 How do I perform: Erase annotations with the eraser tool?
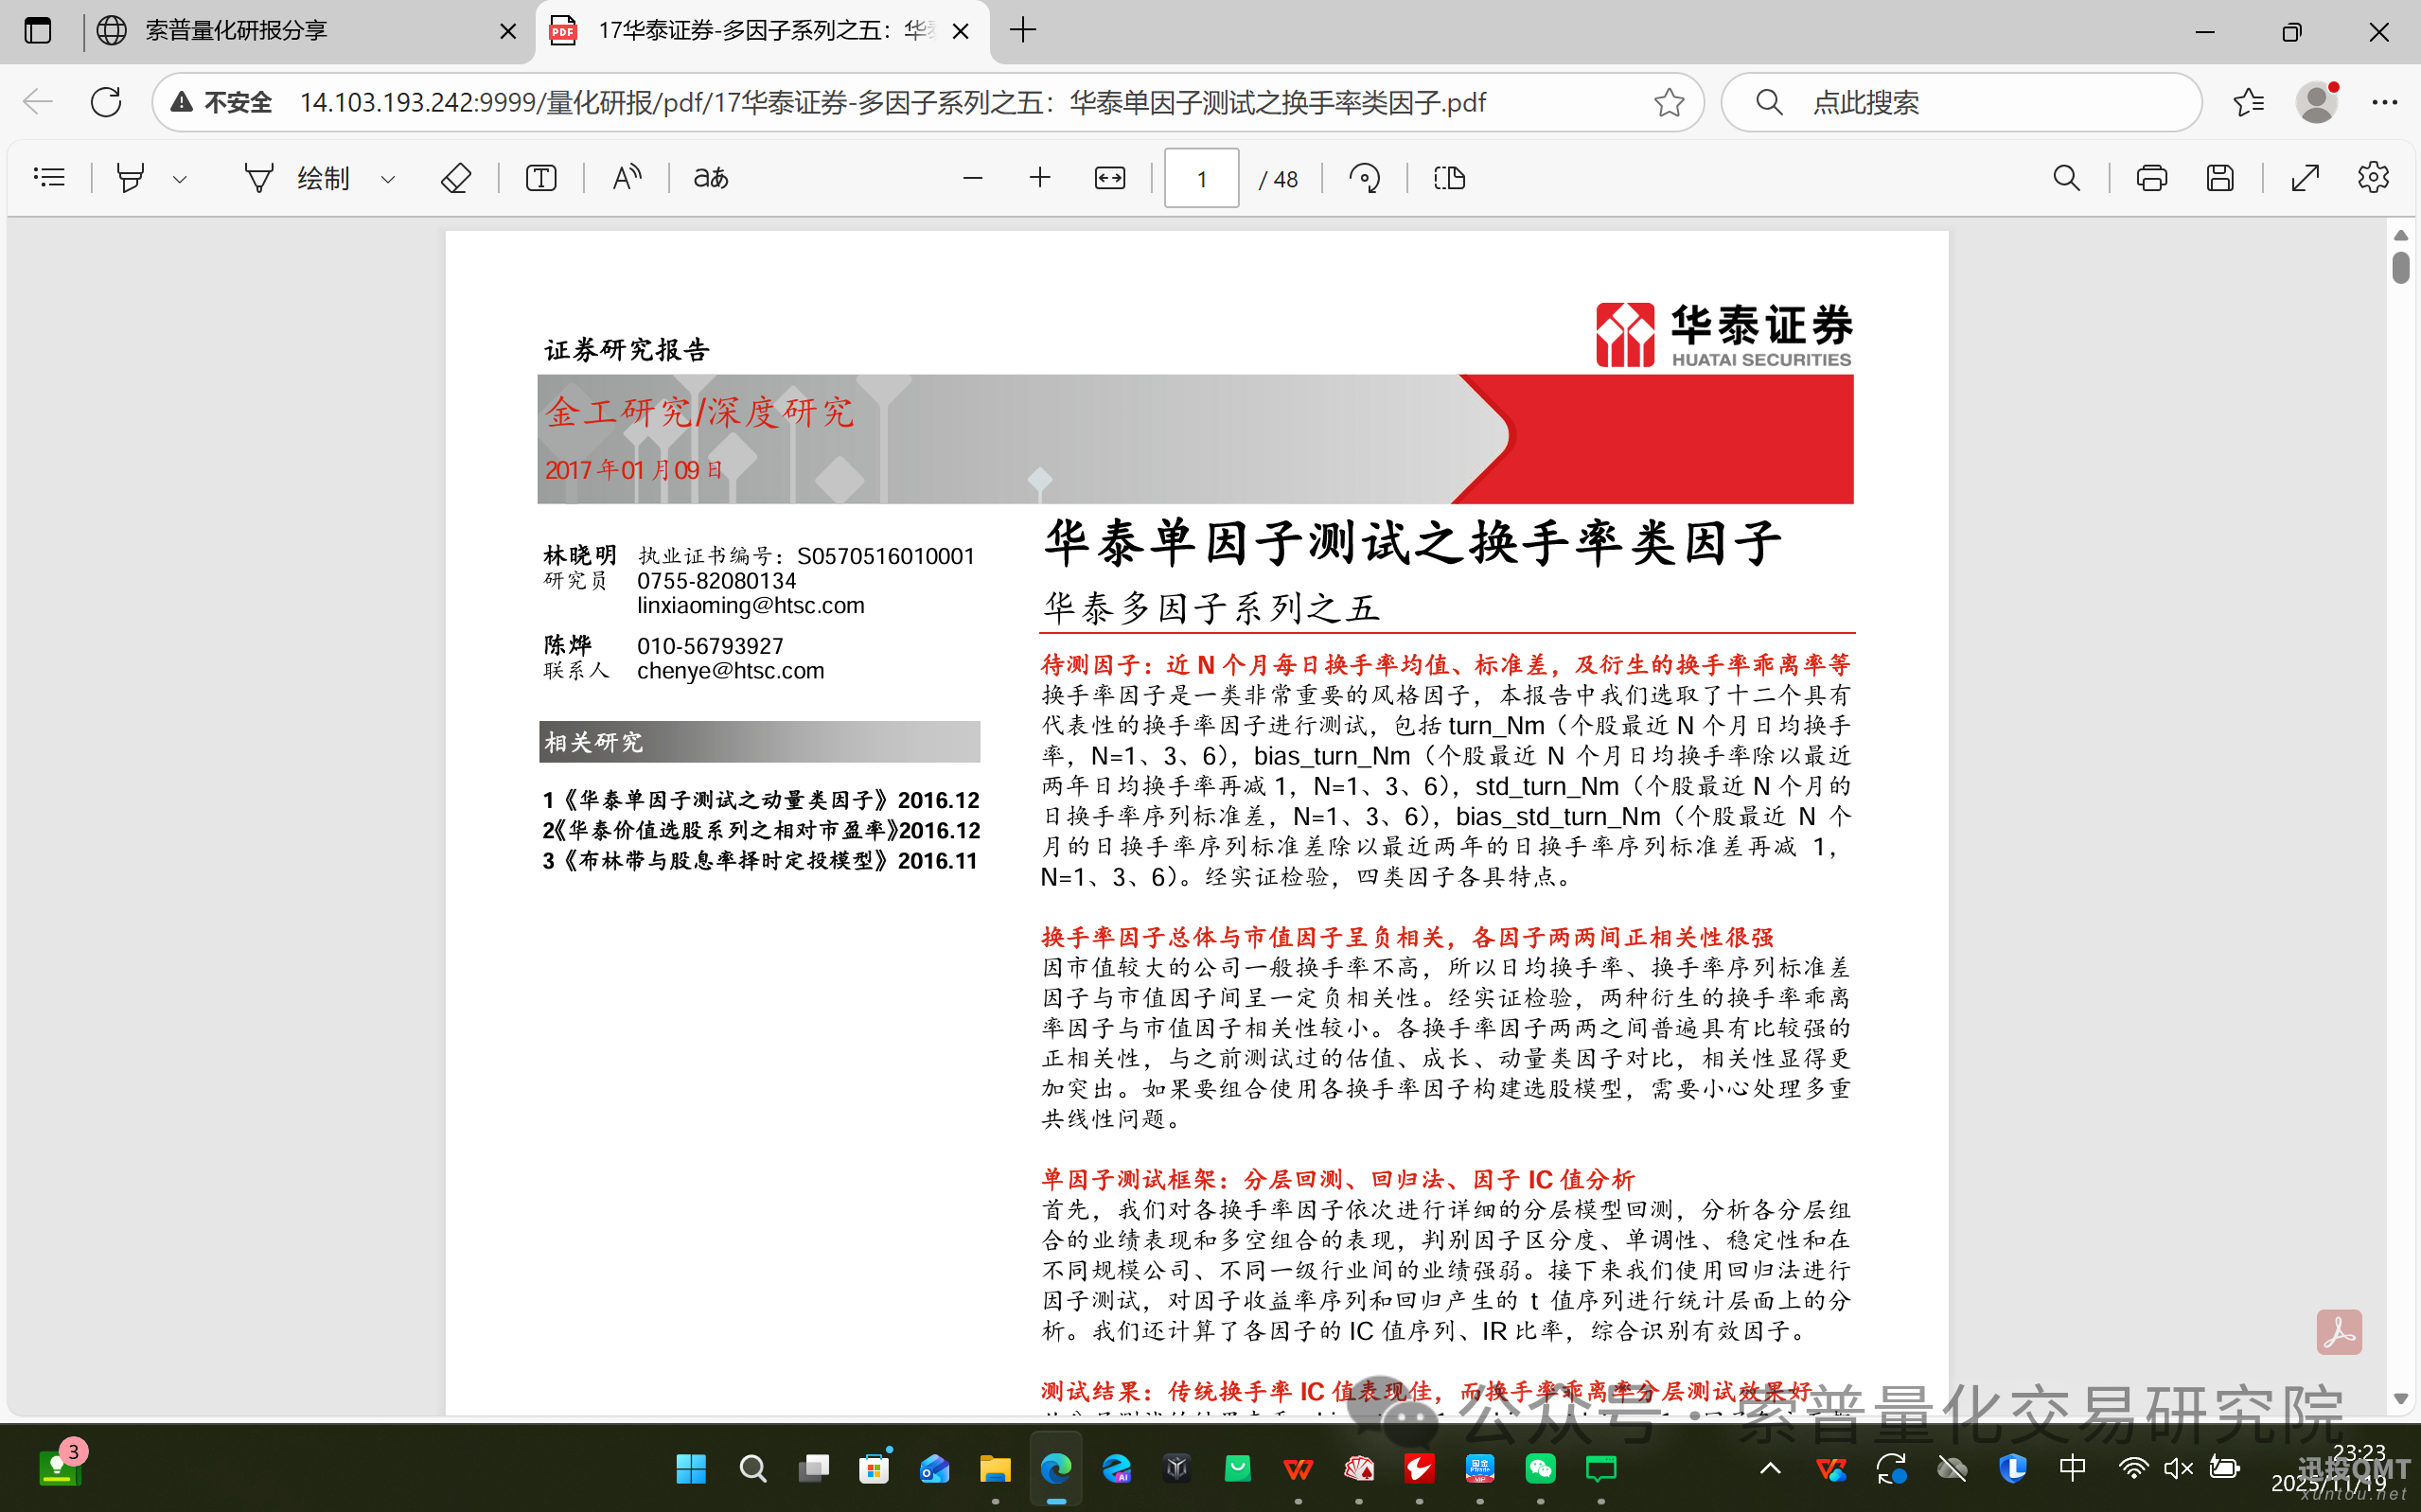[x=456, y=177]
